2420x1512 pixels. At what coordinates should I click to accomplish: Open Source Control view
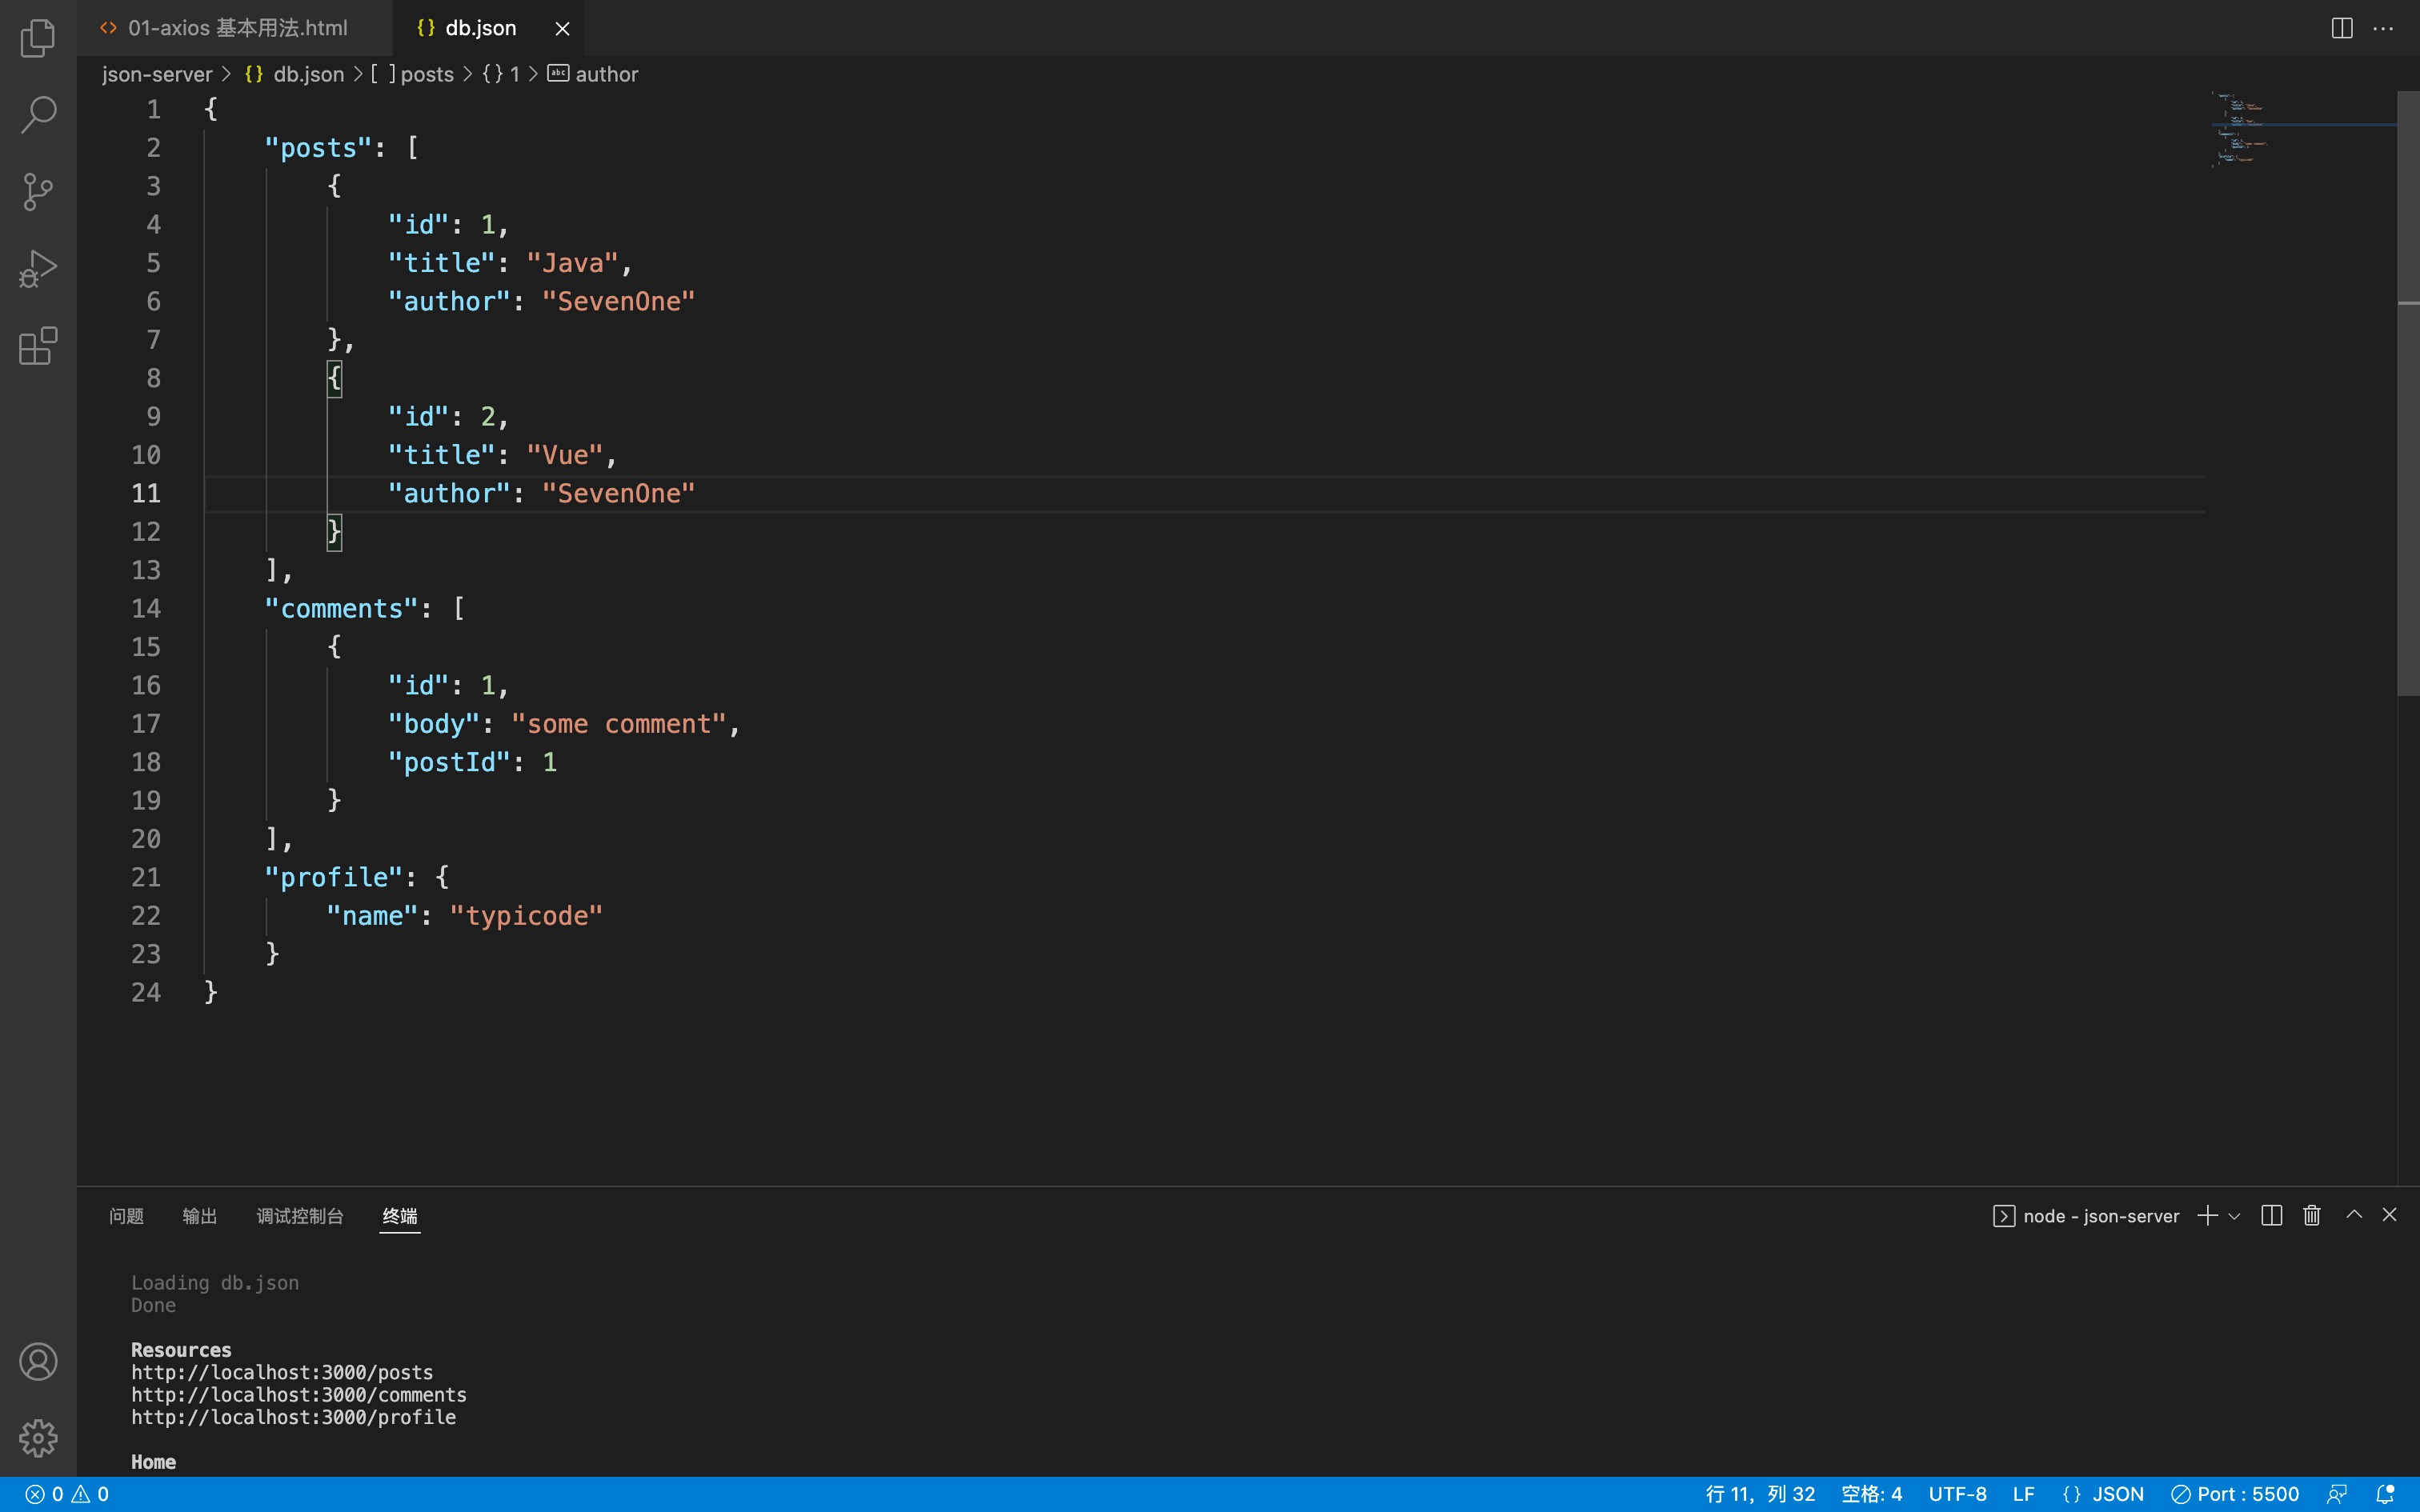pos(38,191)
